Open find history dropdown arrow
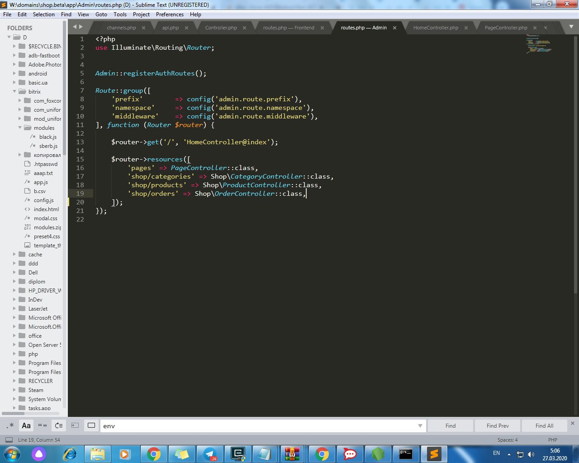The image size is (579, 463). pos(420,426)
